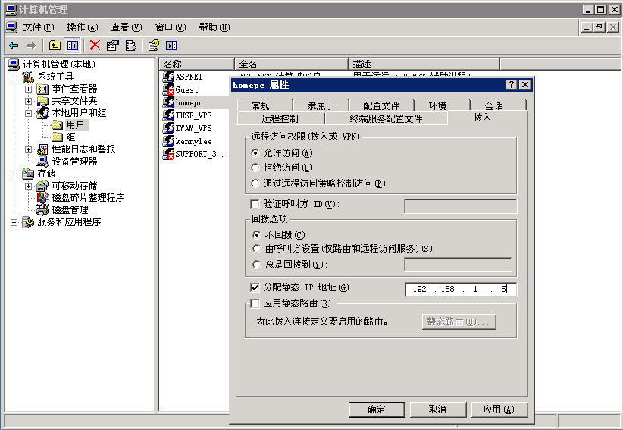Enable 验证呼叫方 ID(V) checkbox
623x430 pixels.
coord(255,204)
